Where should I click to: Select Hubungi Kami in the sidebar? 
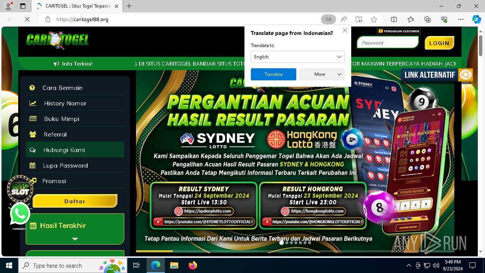(75, 150)
